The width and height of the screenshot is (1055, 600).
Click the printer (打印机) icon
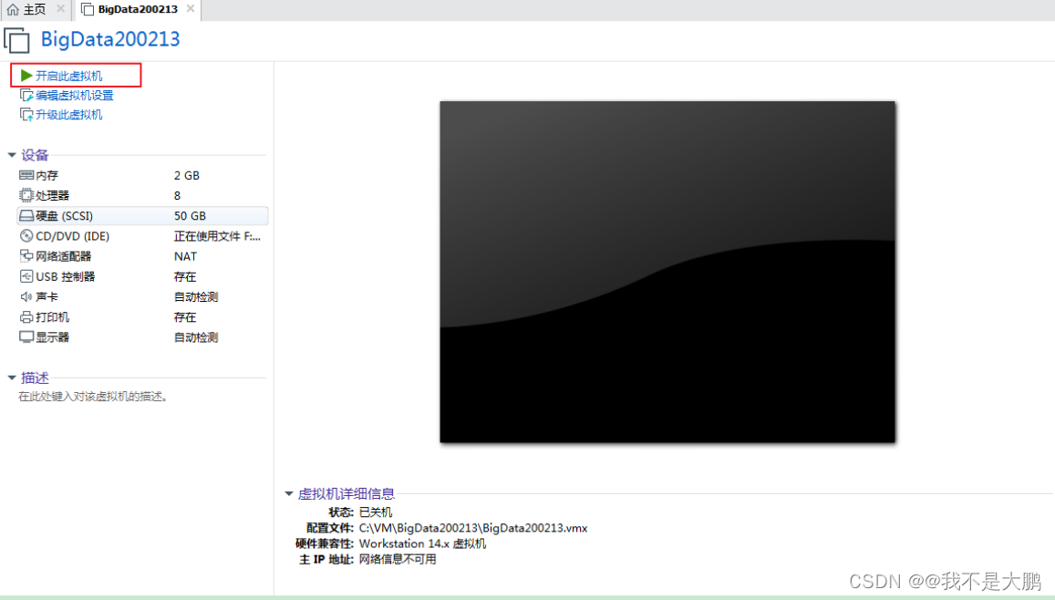(x=26, y=316)
